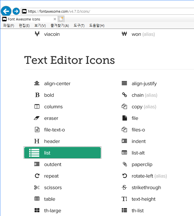Click the Text Editor Icons heading
The image size is (194, 216).
point(70,60)
